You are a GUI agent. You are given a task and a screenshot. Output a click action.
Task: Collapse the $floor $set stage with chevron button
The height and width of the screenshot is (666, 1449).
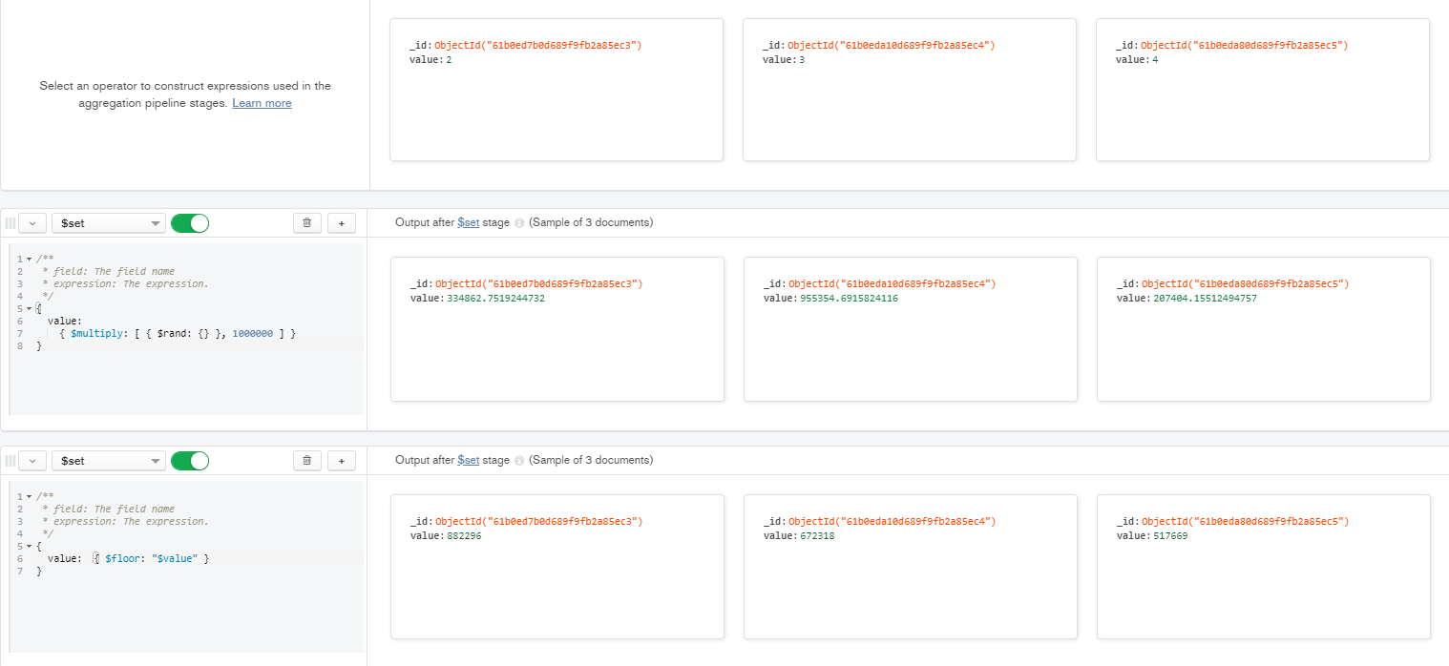[32, 461]
